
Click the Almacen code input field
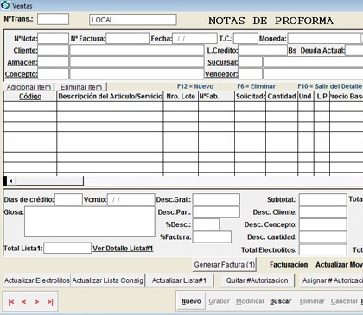click(x=54, y=62)
